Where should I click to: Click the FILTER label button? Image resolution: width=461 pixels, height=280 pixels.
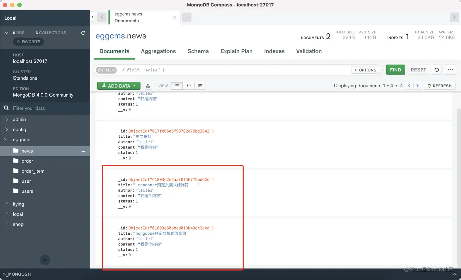(106, 70)
